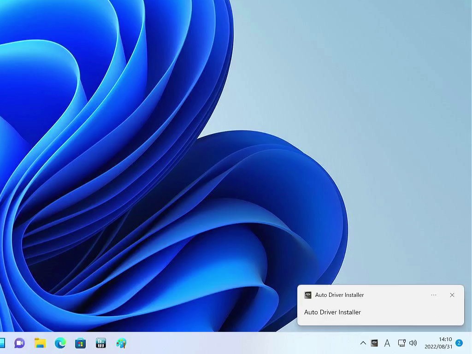This screenshot has height=354, width=472.
Task: Click the notification header title 'Auto Driver Installer'
Action: pos(339,295)
